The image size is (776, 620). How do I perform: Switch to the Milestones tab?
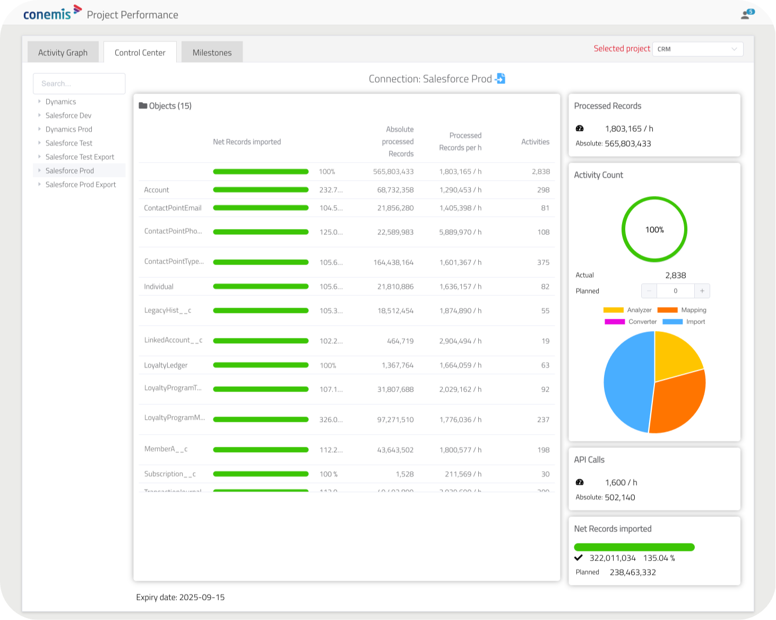pyautogui.click(x=212, y=52)
